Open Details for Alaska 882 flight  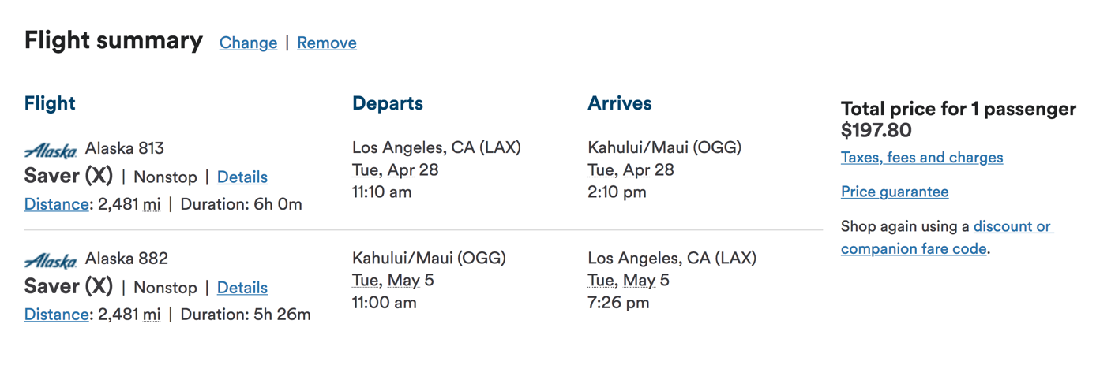click(x=242, y=287)
